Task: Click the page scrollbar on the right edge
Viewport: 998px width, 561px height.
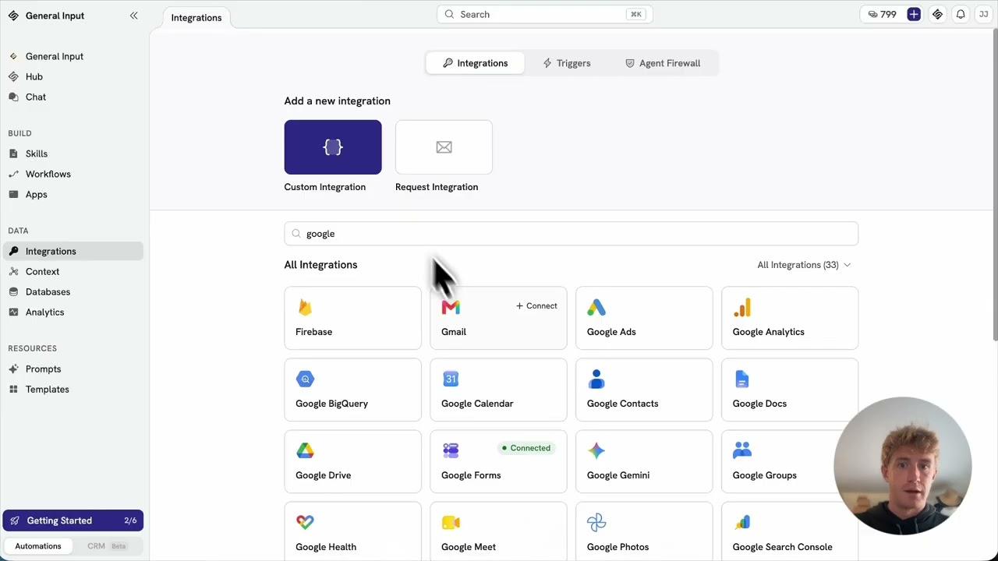Action: point(995,184)
